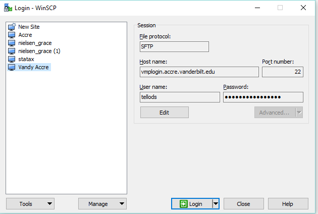Expand the Advanced options arrow
This screenshot has height=214, width=318.
click(299, 113)
